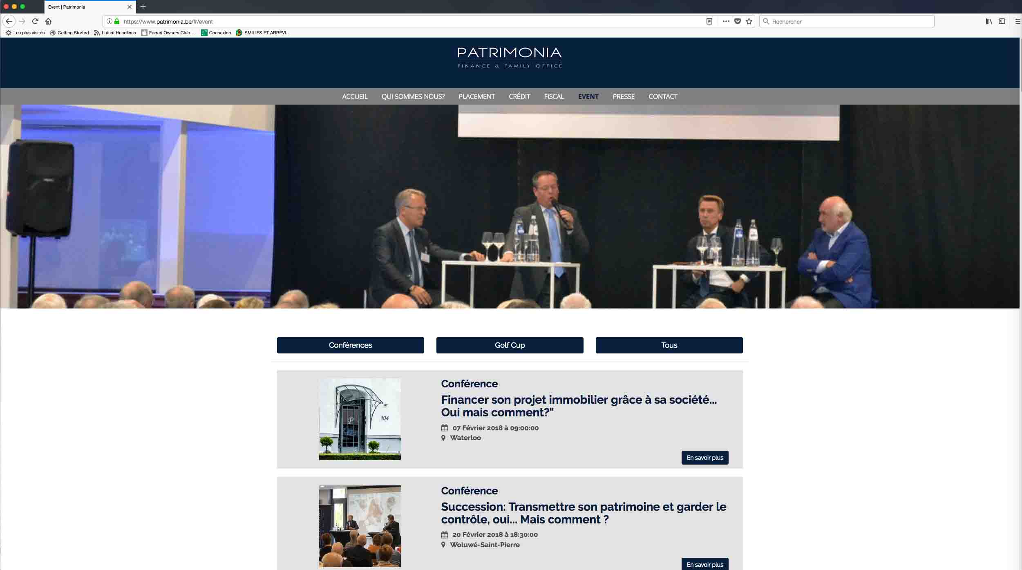Click the conference audience thumbnail
The image size is (1022, 570).
pos(360,526)
